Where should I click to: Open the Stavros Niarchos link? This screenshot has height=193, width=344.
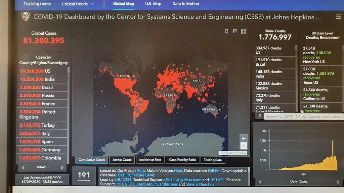tap(200, 184)
